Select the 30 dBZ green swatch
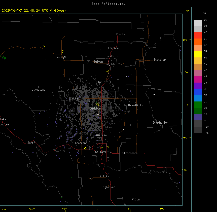This screenshot has height=212, width=217. (x=198, y=105)
